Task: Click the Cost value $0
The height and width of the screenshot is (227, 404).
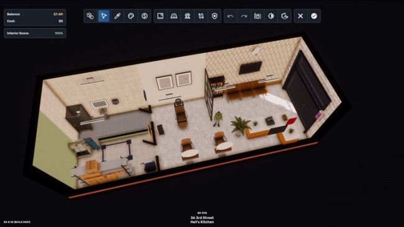Action: pyautogui.click(x=61, y=21)
